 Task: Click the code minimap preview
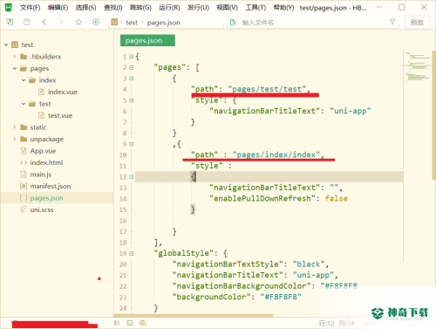coord(418,67)
